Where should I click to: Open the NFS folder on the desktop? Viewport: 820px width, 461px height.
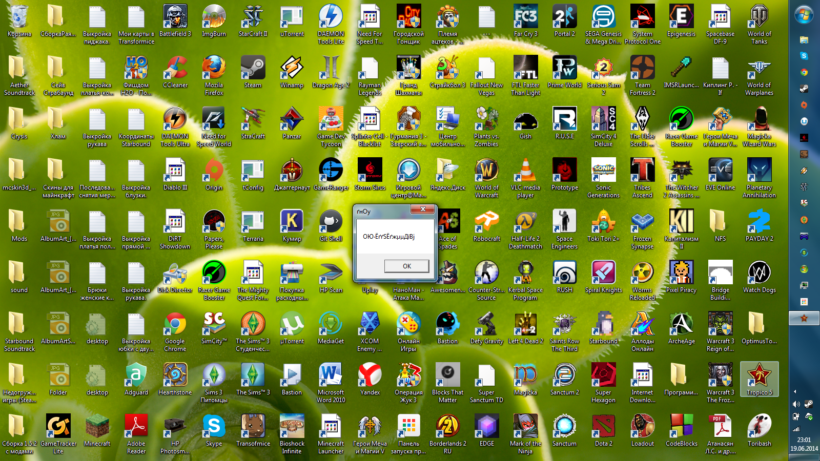[x=721, y=226]
